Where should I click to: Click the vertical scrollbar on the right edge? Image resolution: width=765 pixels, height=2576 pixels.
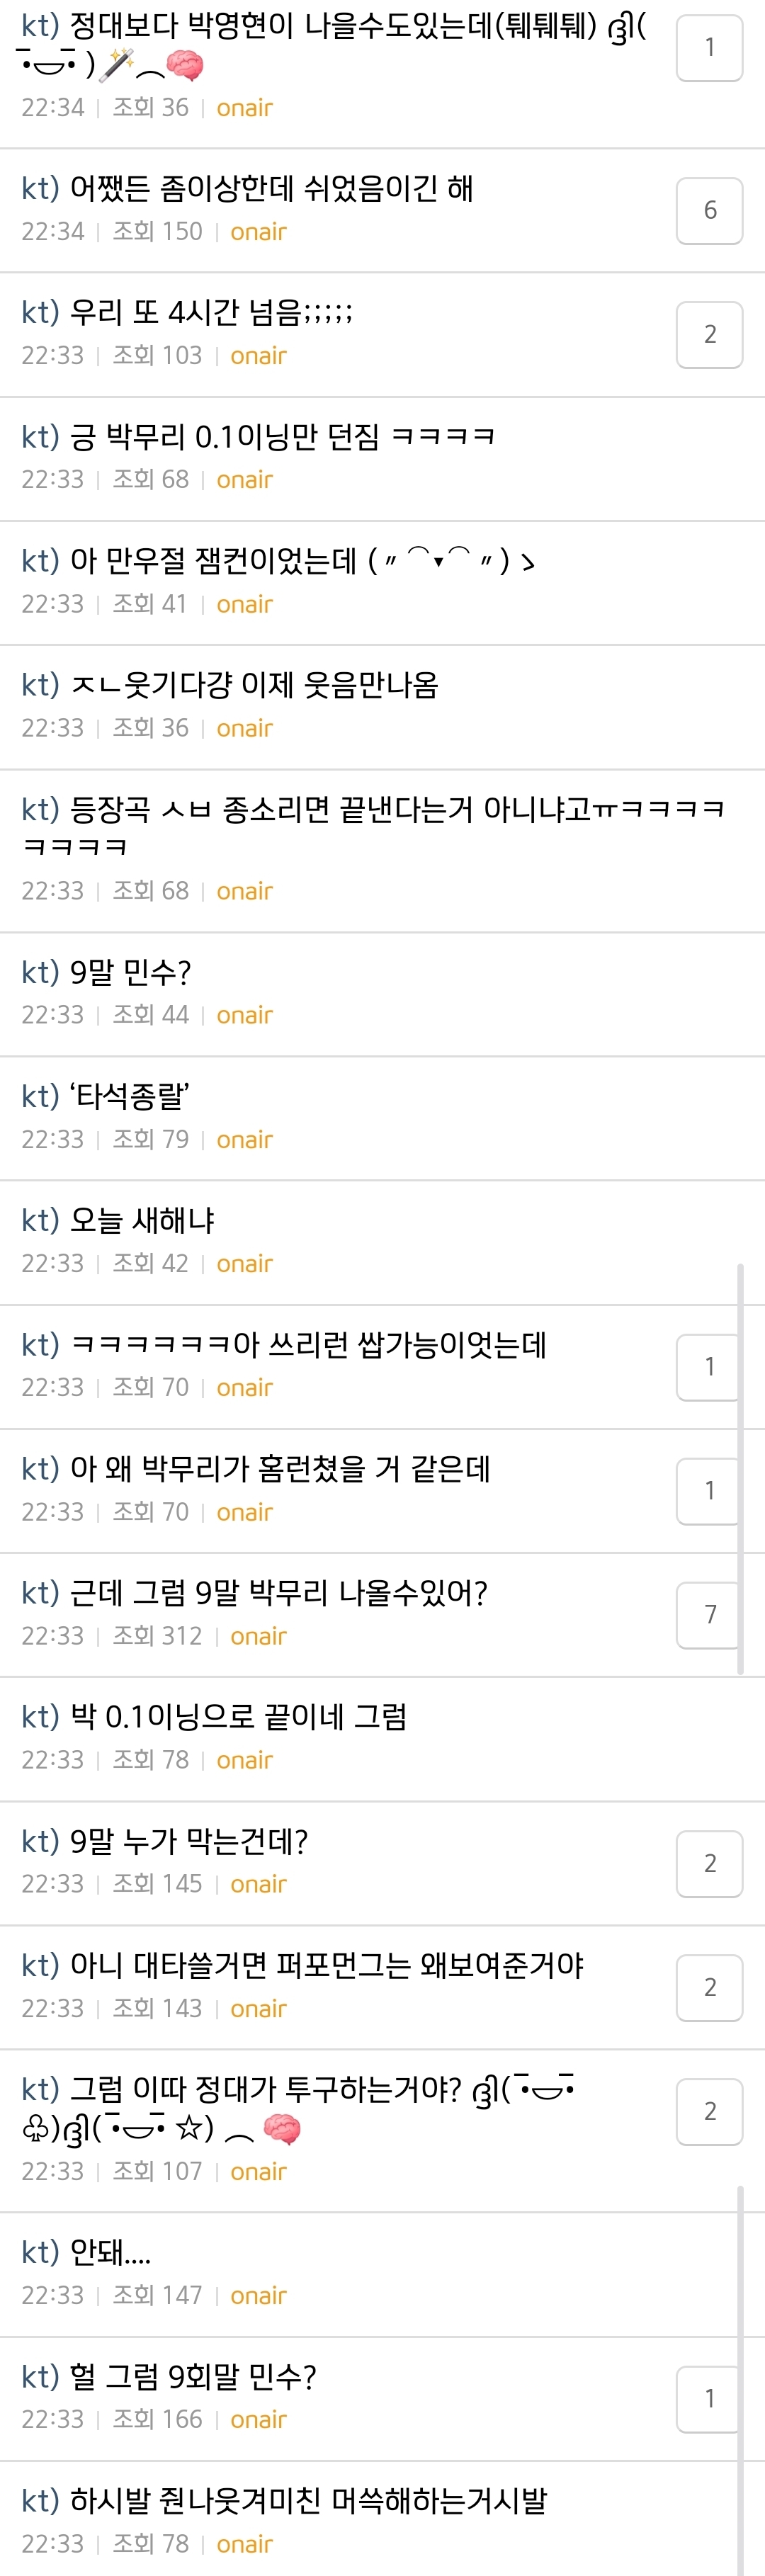click(740, 1468)
